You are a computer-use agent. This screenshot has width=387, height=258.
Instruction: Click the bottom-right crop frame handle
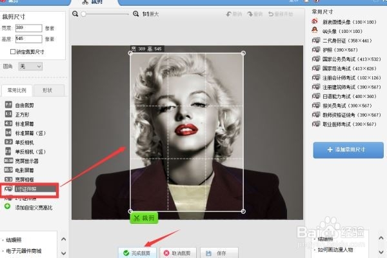pos(243,211)
